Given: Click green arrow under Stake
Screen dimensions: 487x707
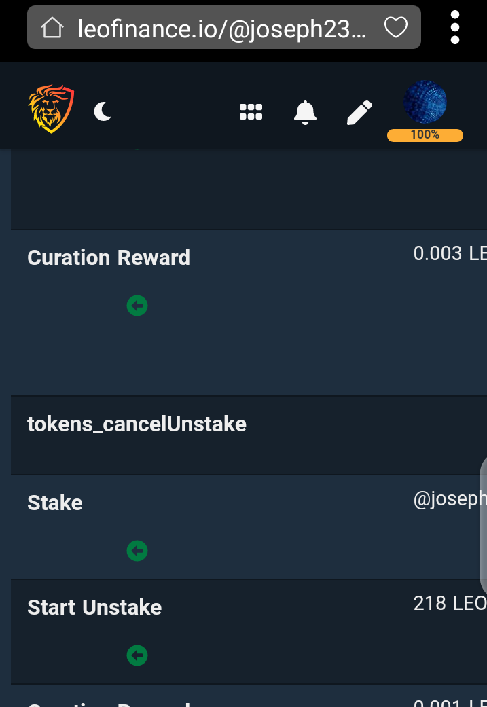Looking at the screenshot, I should click(x=137, y=551).
